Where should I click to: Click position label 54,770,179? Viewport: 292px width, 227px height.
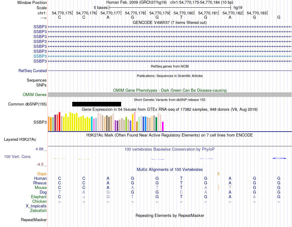[x=159, y=13]
